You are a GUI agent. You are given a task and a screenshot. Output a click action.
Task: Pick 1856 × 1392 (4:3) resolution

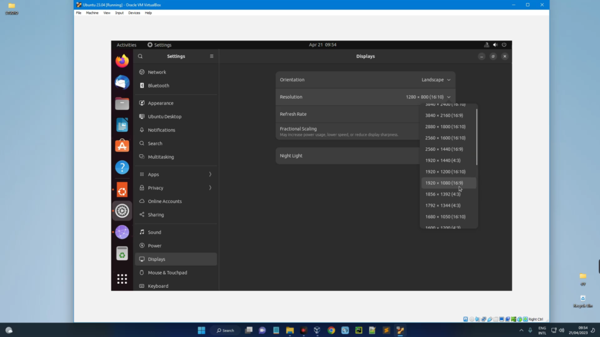point(449,194)
